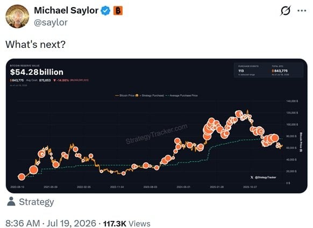
Task: Open Michael Saylor's profile avatar
Action: tap(17, 16)
